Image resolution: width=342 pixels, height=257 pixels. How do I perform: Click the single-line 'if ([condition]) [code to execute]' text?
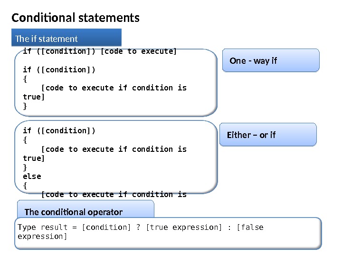point(100,51)
